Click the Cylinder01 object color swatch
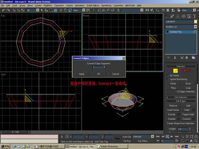The width and height of the screenshot is (199, 149). coord(196,22)
